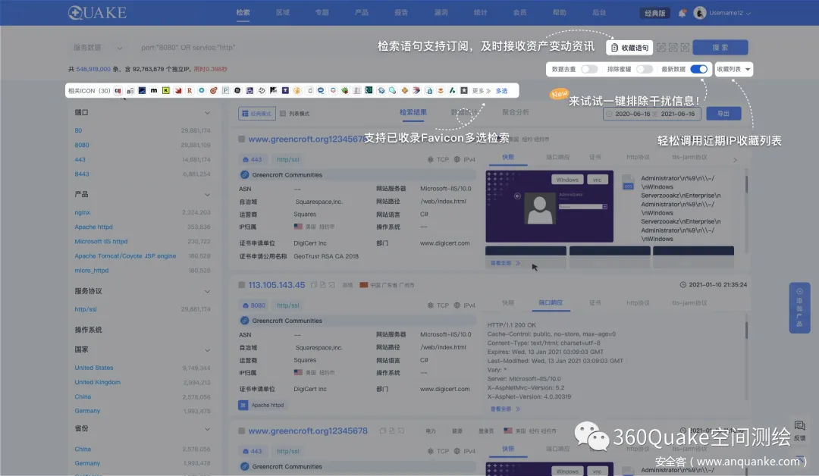819x476 pixels.
Task: Select the red 'R' favicon icon
Action: click(190, 91)
